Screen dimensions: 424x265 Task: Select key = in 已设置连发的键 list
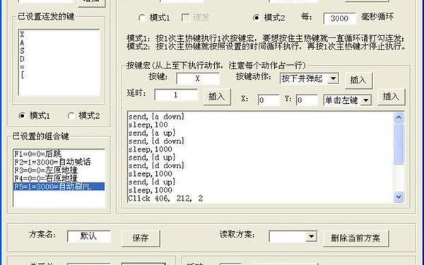click(x=22, y=67)
